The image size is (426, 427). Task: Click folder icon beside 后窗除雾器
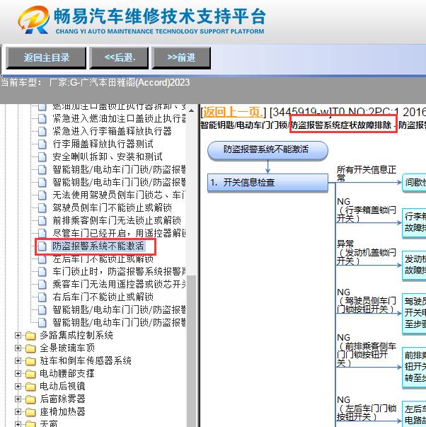[30, 399]
